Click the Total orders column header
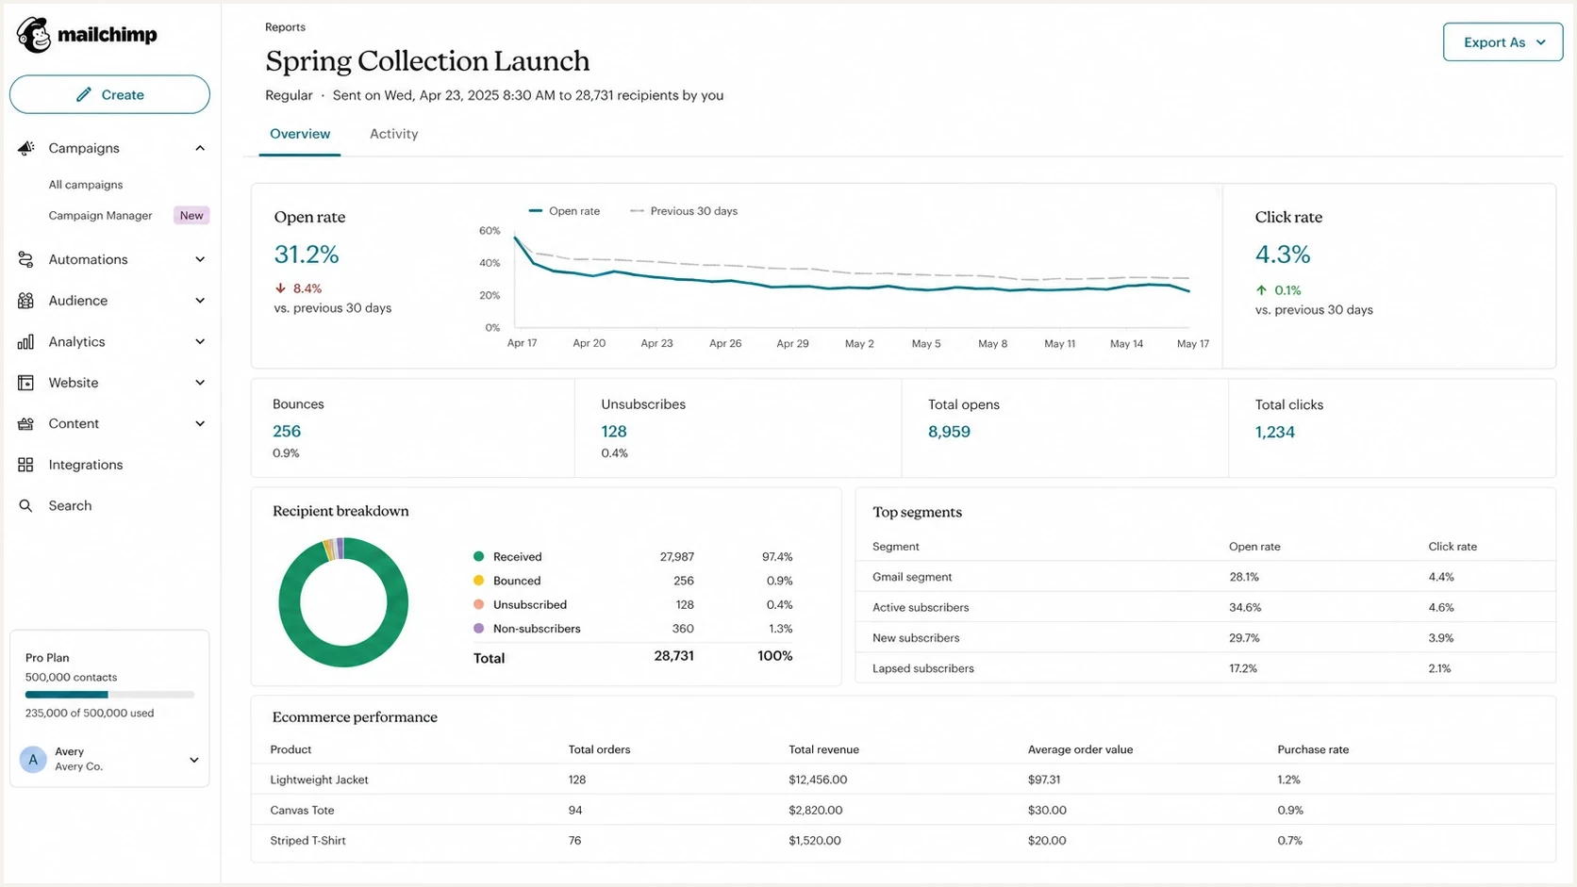 [599, 749]
